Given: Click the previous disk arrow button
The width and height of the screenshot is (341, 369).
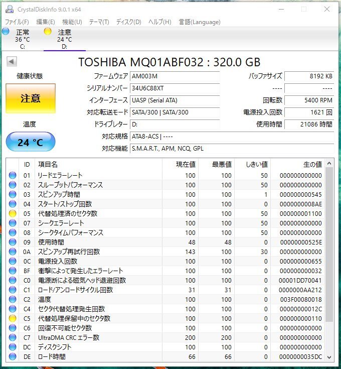Looking at the screenshot, I should click(12, 62).
